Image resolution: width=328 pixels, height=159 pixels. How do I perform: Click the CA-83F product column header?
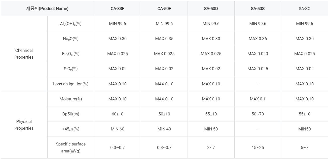coord(117,9)
